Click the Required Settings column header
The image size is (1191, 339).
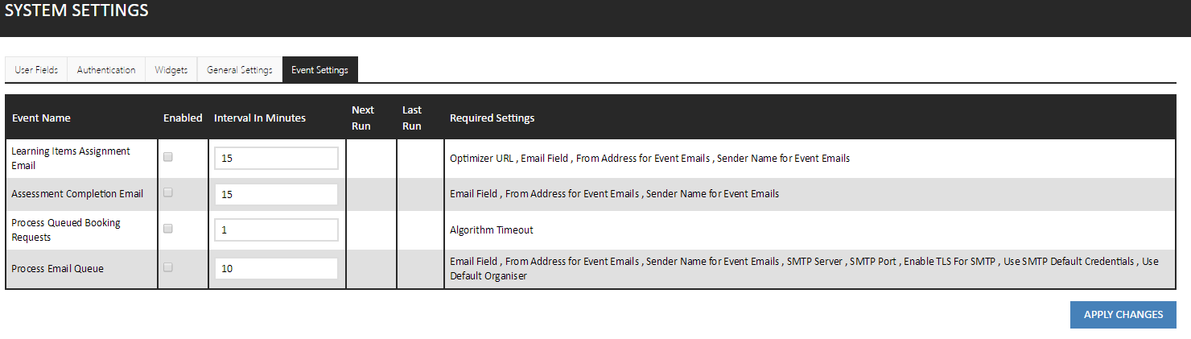coord(492,118)
